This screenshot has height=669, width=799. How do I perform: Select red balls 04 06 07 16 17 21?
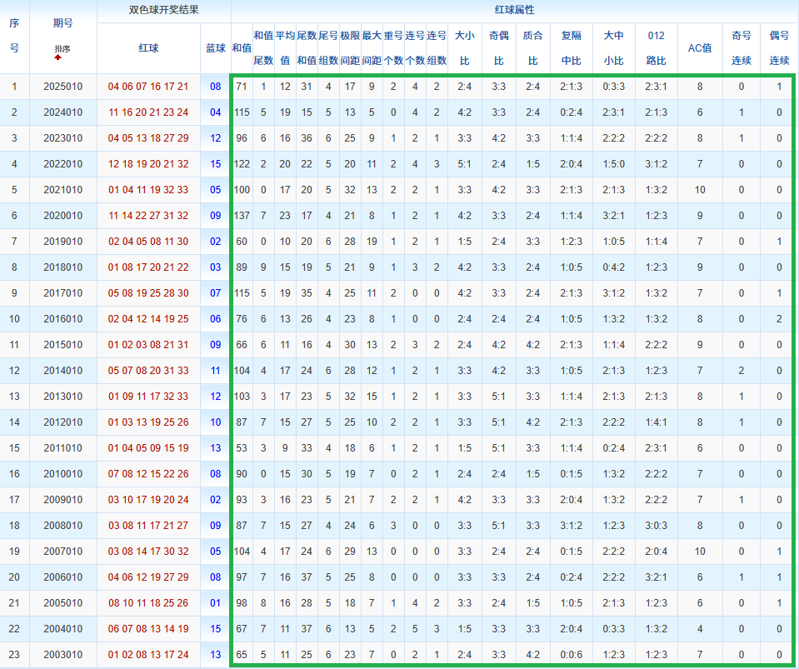(148, 87)
